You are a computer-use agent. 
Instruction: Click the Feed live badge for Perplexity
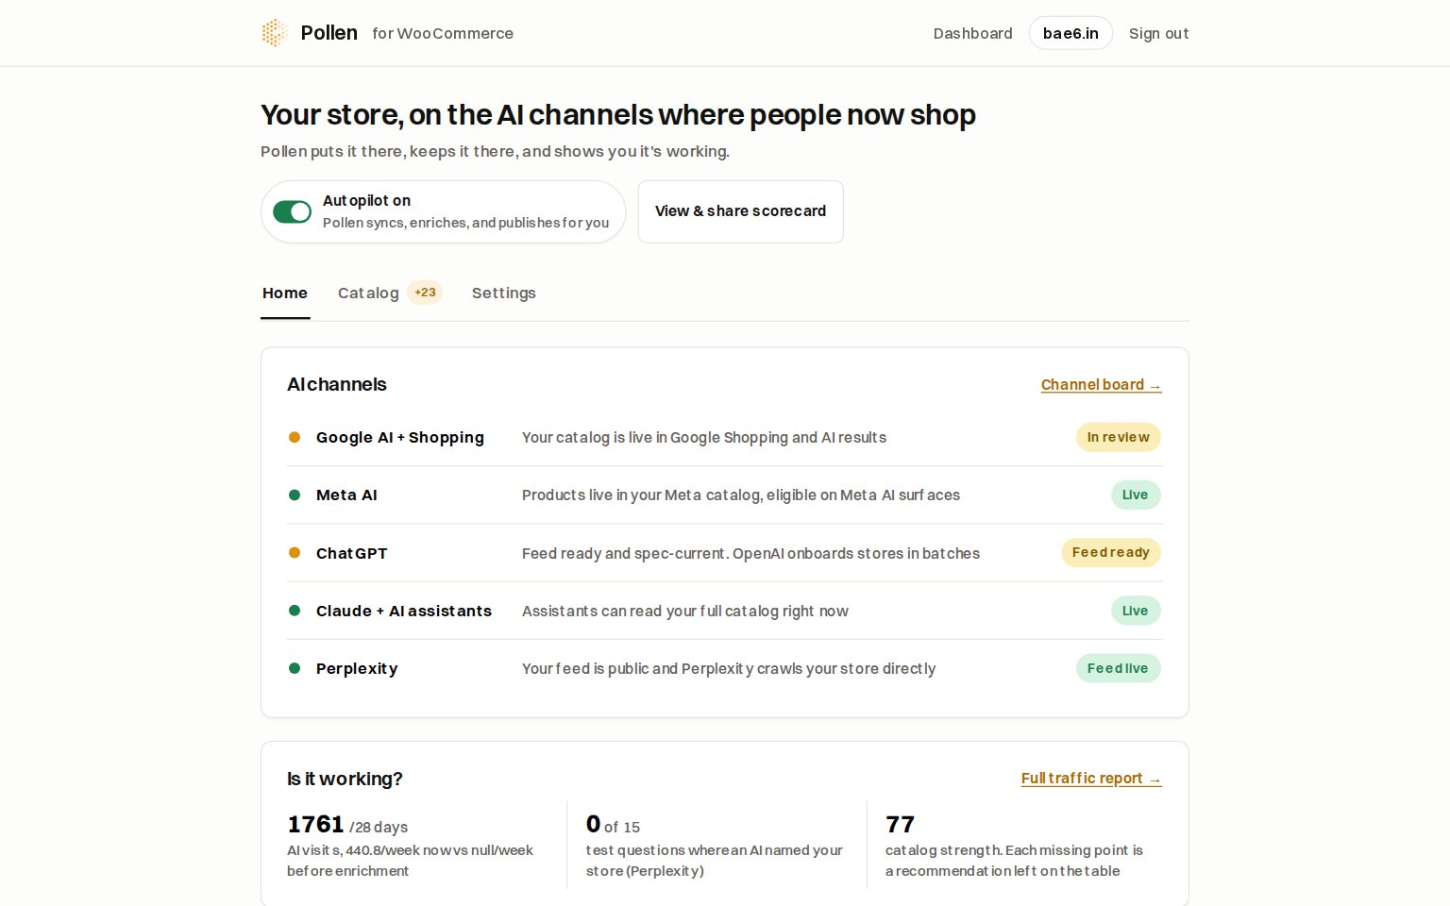click(x=1119, y=668)
